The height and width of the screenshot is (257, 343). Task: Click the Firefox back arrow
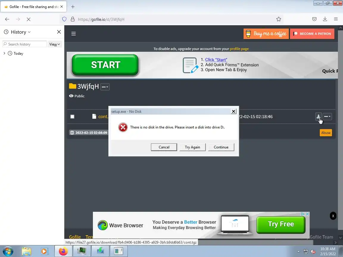[7, 19]
